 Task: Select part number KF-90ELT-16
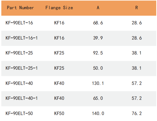click(x=19, y=23)
